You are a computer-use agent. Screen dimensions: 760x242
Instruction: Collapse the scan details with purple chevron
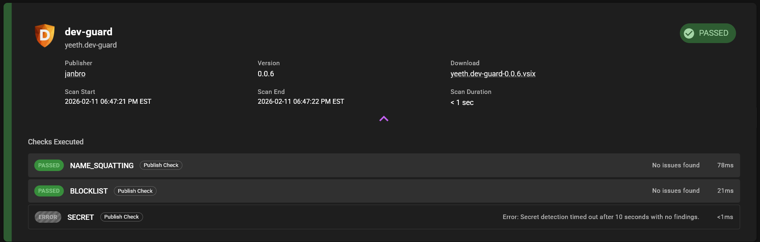[x=384, y=119]
